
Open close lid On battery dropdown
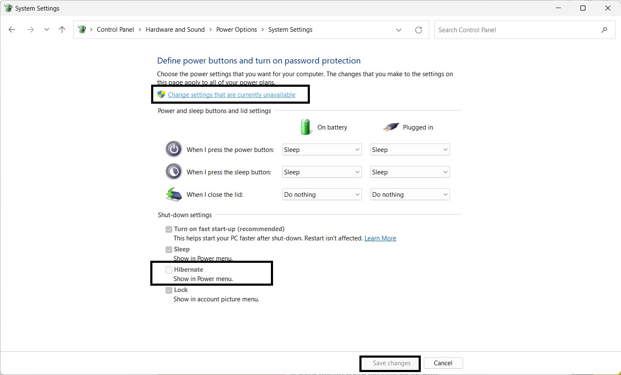(322, 195)
